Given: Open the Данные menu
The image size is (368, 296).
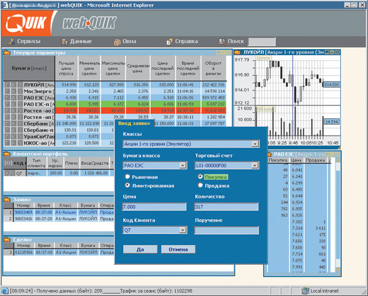Looking at the screenshot, I should coord(81,41).
